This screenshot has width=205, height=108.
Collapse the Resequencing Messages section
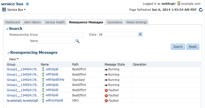tap(8, 52)
